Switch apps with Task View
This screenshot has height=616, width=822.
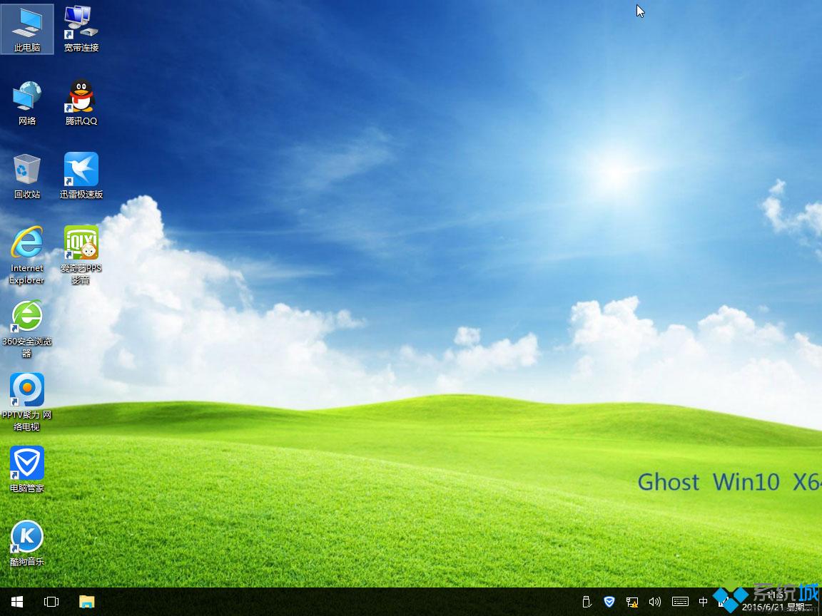[51, 603]
